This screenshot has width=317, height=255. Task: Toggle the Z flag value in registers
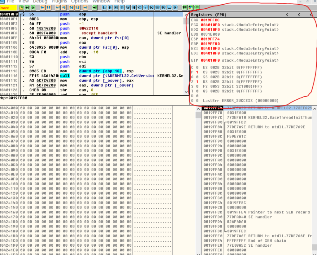point(197,82)
